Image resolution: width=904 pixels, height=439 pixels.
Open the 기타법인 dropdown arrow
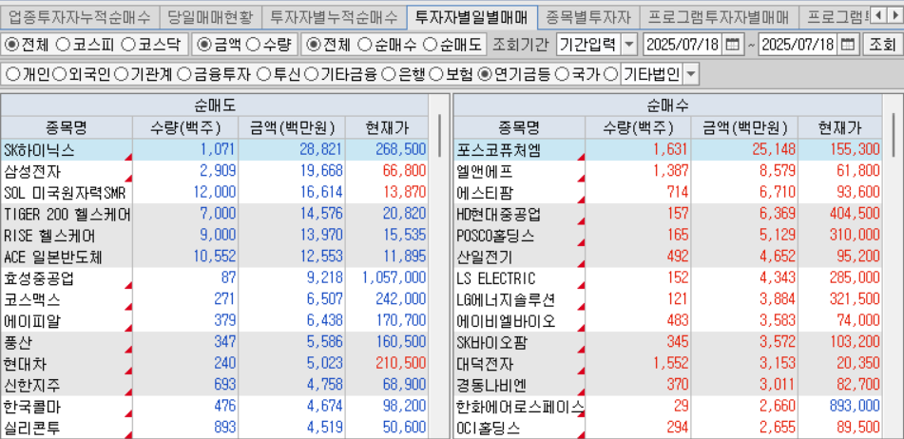(691, 74)
